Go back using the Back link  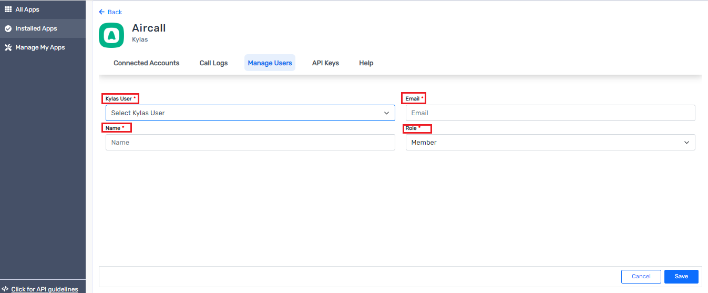click(x=110, y=12)
